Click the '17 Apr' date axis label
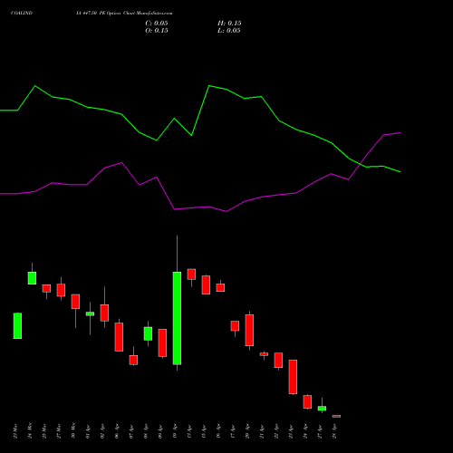The height and width of the screenshot is (453, 453). [233, 431]
